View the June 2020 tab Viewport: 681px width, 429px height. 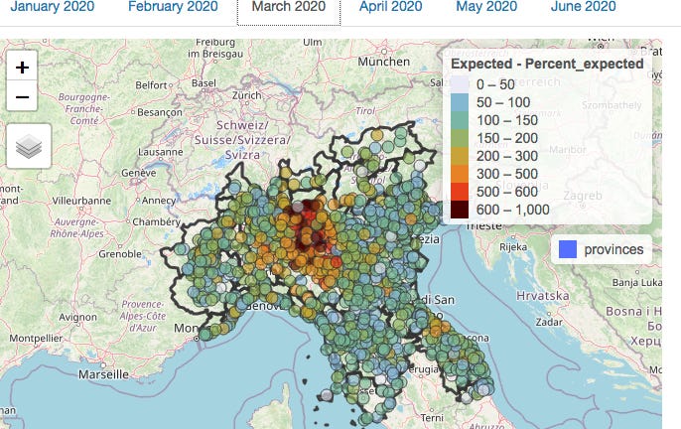click(584, 7)
